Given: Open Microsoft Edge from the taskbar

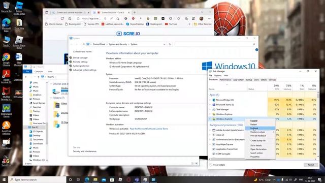Looking at the screenshot, I should pos(87,179).
